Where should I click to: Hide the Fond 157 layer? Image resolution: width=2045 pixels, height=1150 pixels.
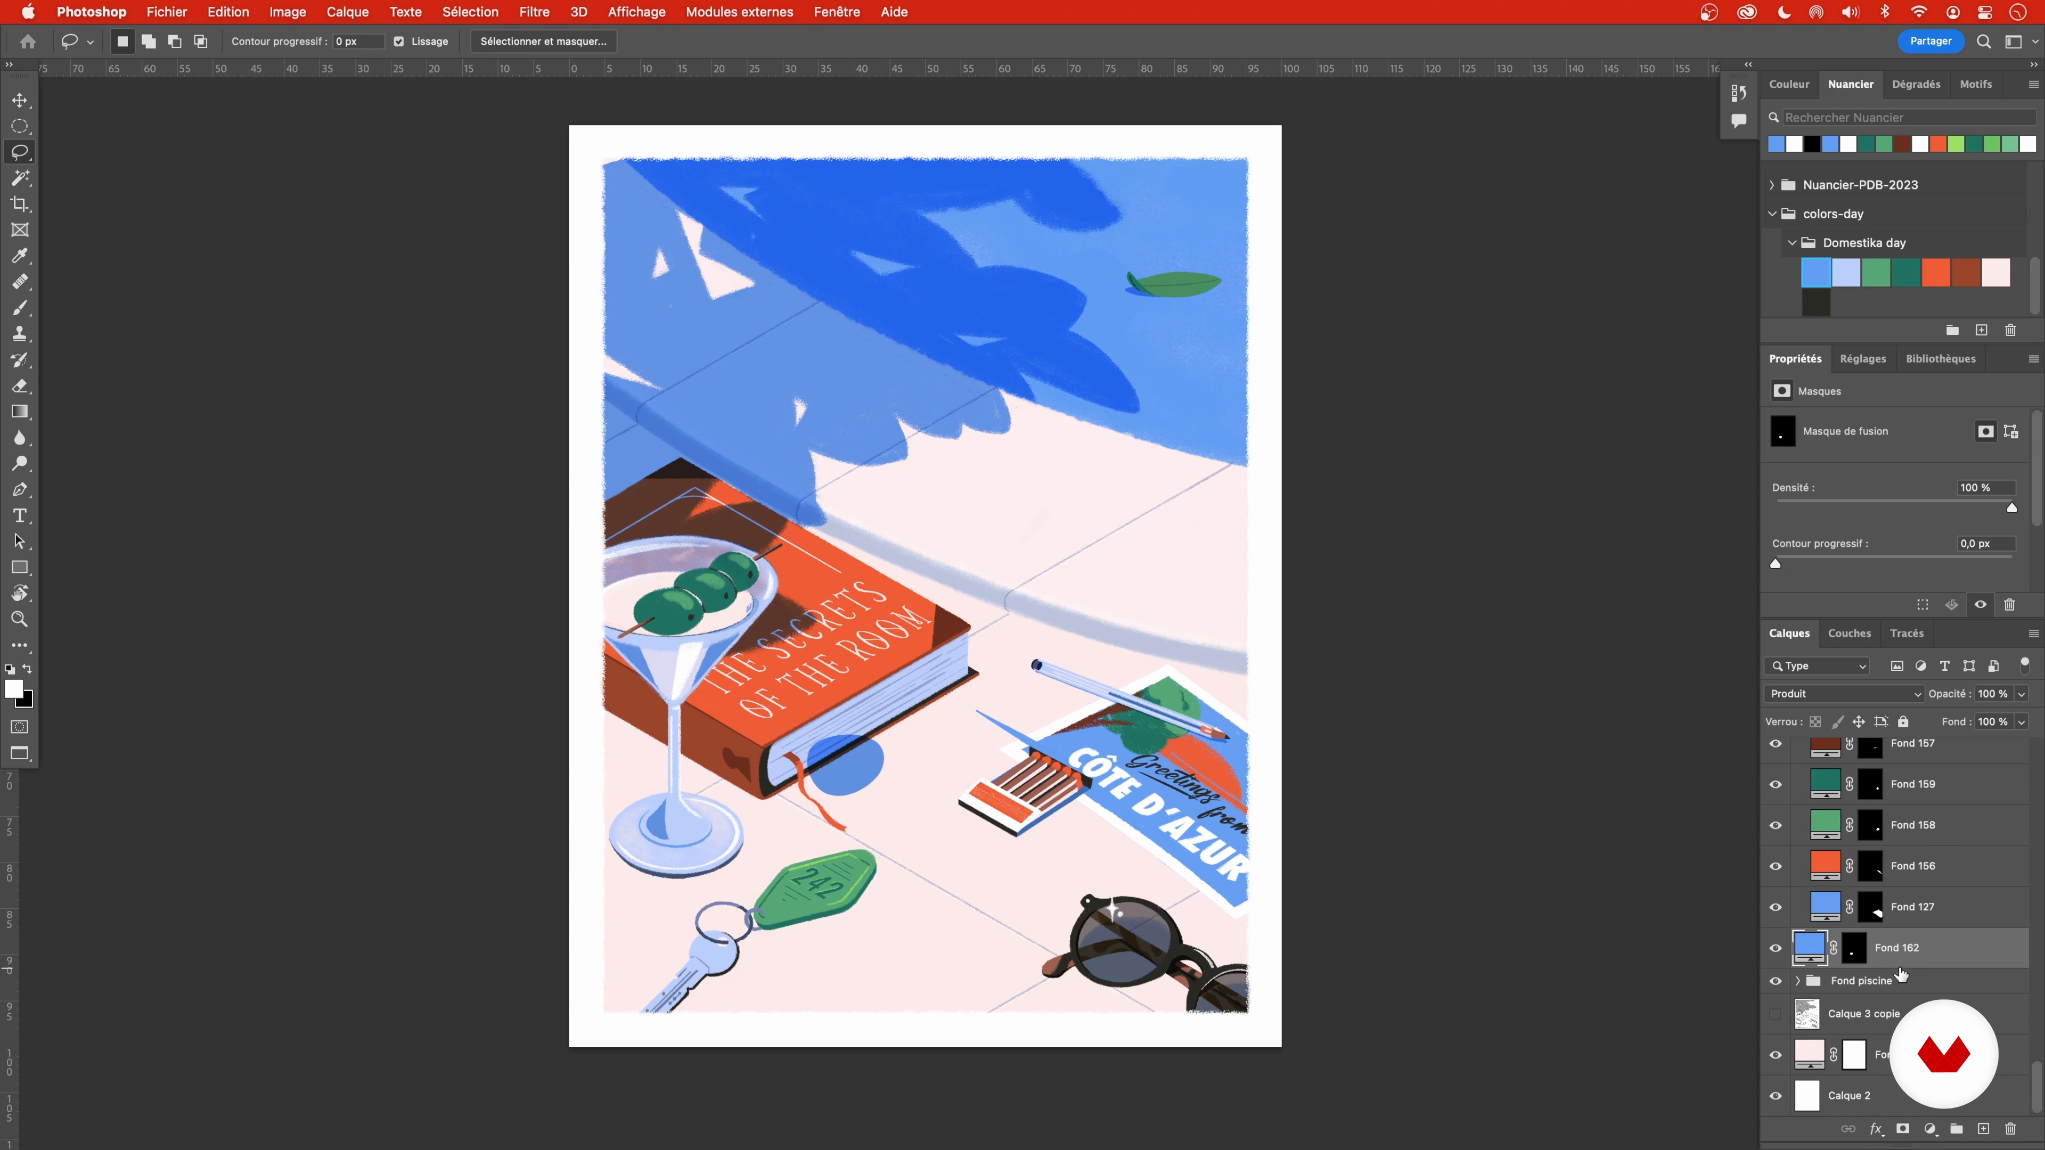pos(1776,744)
